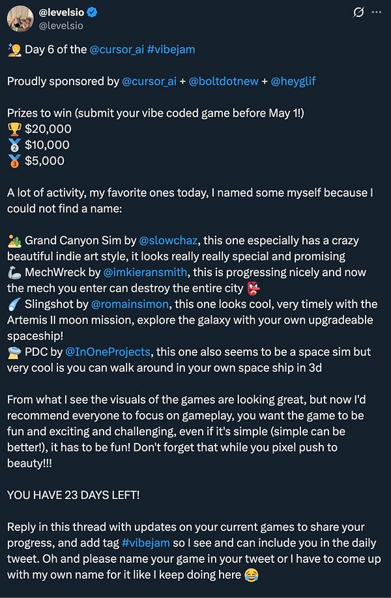This screenshot has width=391, height=598.
Task: Open the Grok icon in tweet header
Action: [x=358, y=12]
